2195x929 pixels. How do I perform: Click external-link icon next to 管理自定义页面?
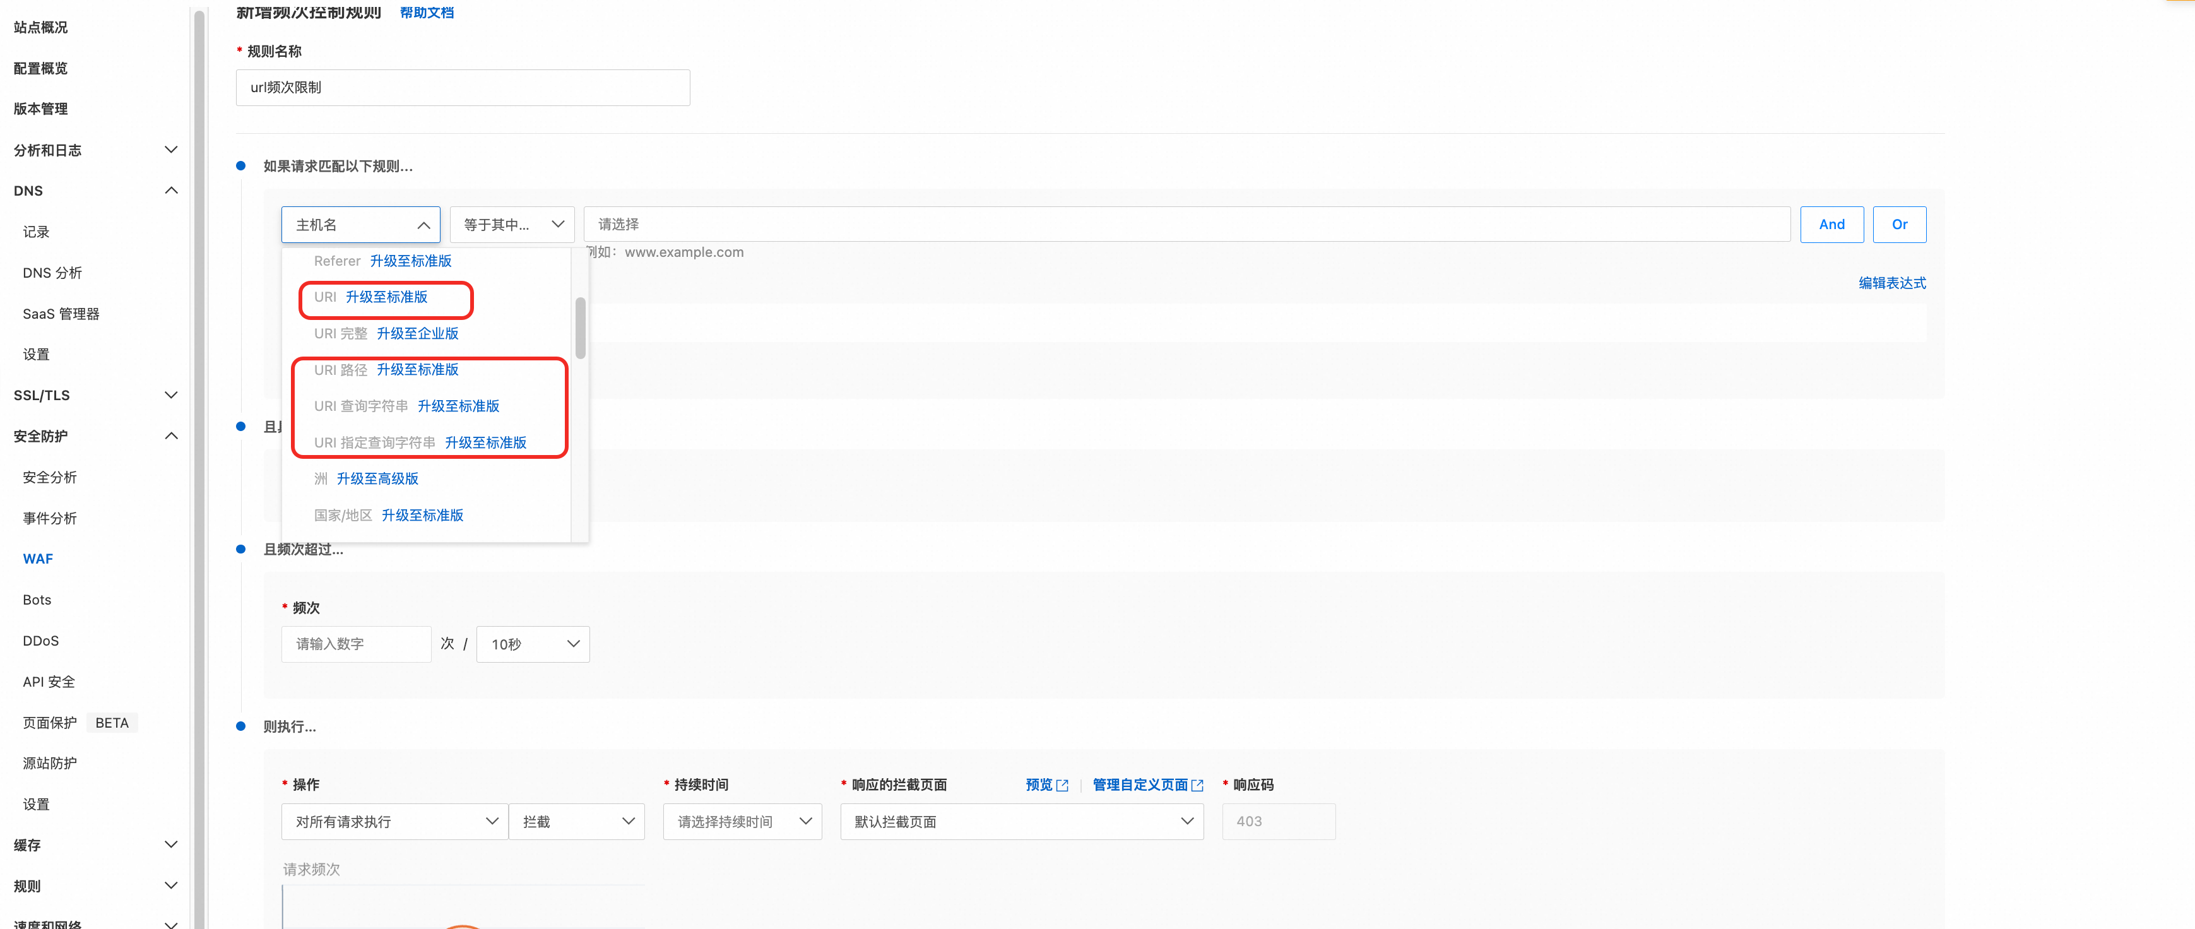1197,785
